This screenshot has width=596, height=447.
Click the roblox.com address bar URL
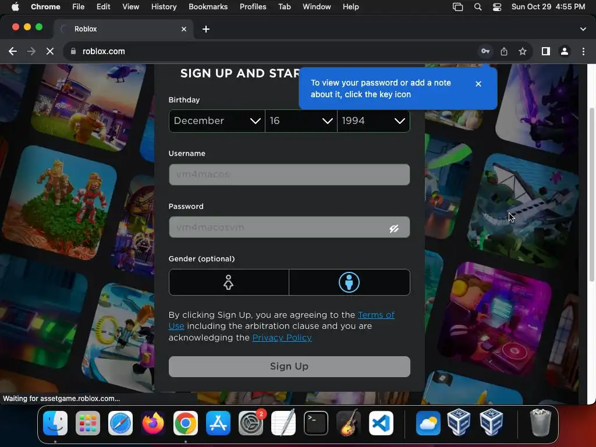(104, 51)
